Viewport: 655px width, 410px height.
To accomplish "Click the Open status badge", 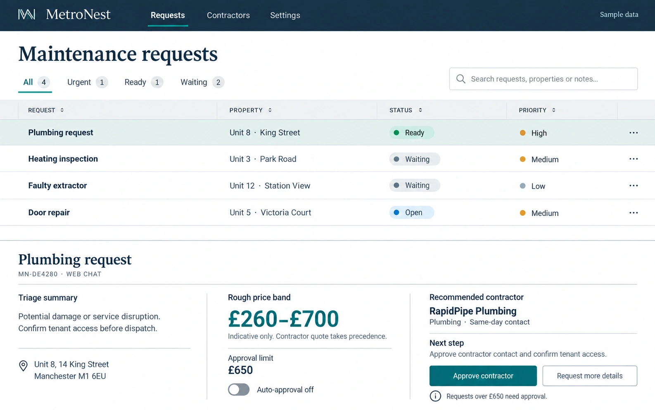I will (411, 212).
